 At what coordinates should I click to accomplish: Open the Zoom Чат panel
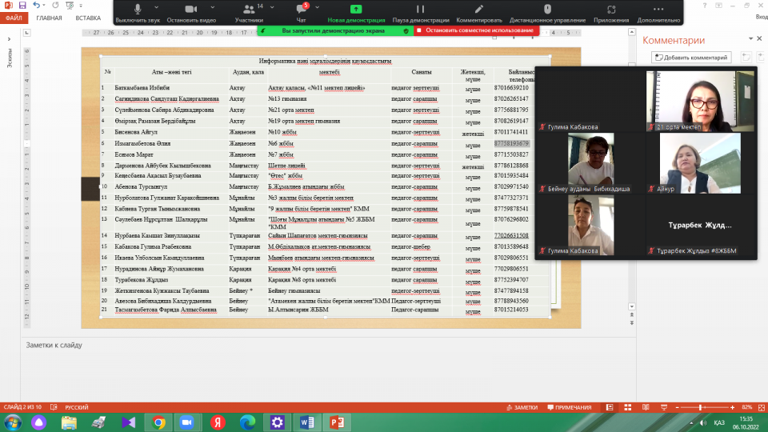click(x=302, y=13)
